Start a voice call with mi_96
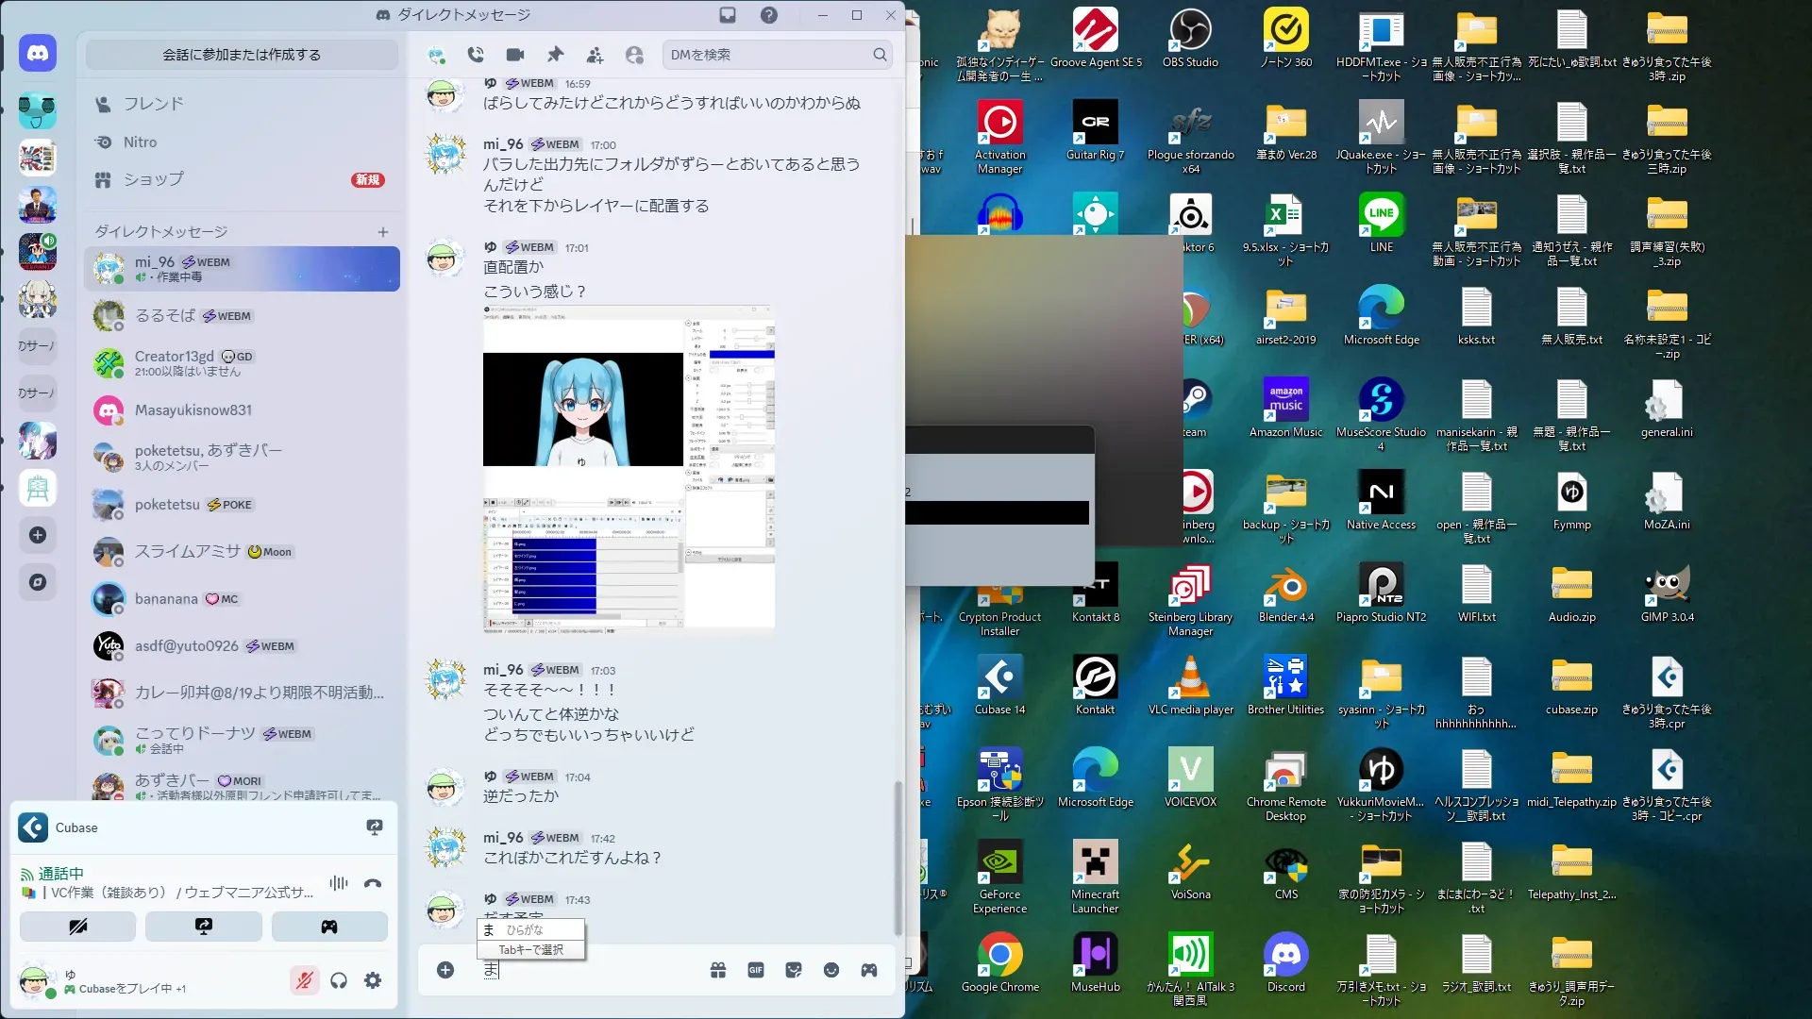Viewport: 1812px width, 1019px height. 476,55
